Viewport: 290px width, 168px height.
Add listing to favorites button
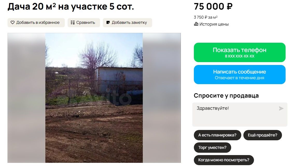pyautogui.click(x=36, y=23)
